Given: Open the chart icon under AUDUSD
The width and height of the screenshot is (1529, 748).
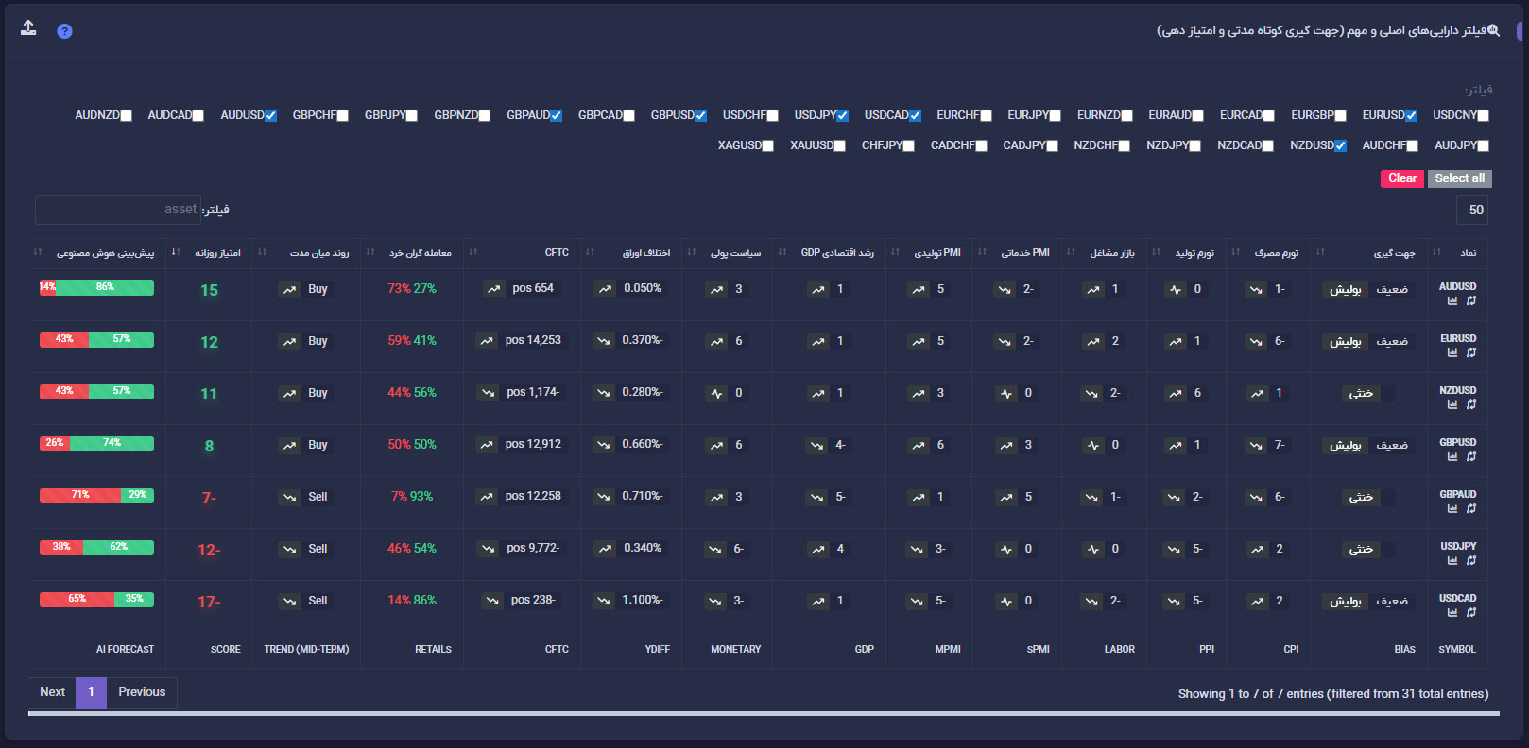Looking at the screenshot, I should pyautogui.click(x=1452, y=301).
